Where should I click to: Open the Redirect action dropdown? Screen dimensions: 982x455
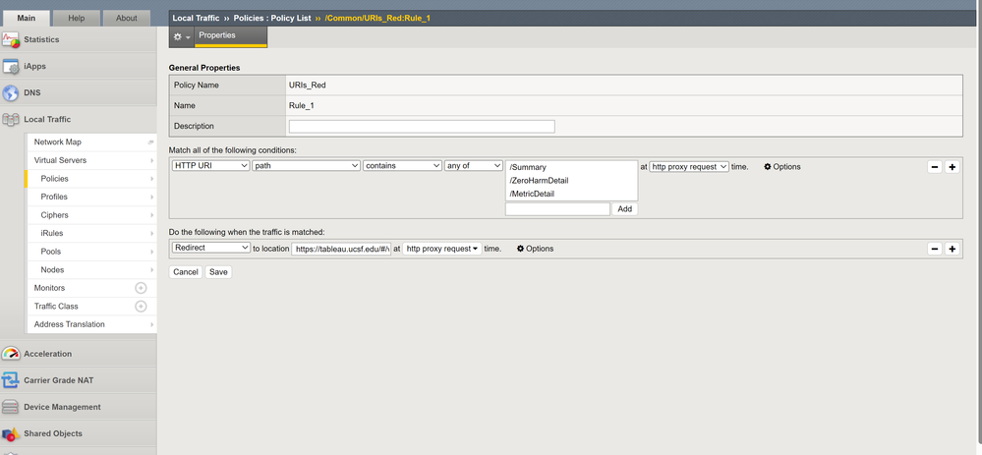210,249
